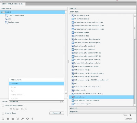The image size is (137, 123).
Task: Click the icon of the highlighted GREP query
Action: point(73,97)
